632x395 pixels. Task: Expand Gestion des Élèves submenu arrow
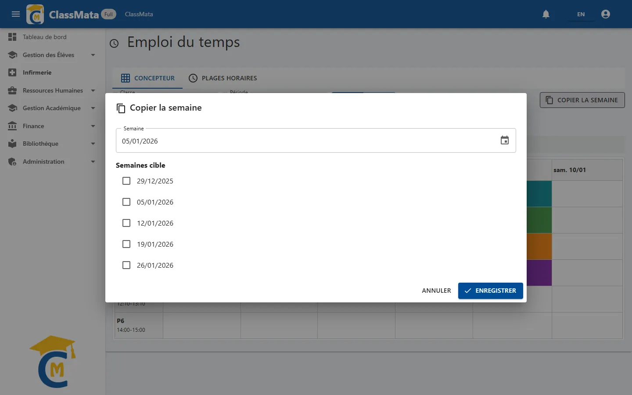tap(93, 55)
